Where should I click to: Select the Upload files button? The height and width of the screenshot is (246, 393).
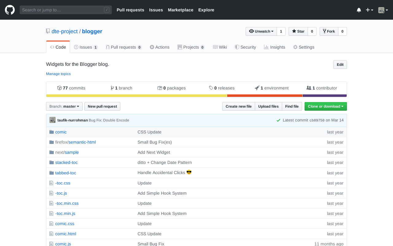click(268, 106)
